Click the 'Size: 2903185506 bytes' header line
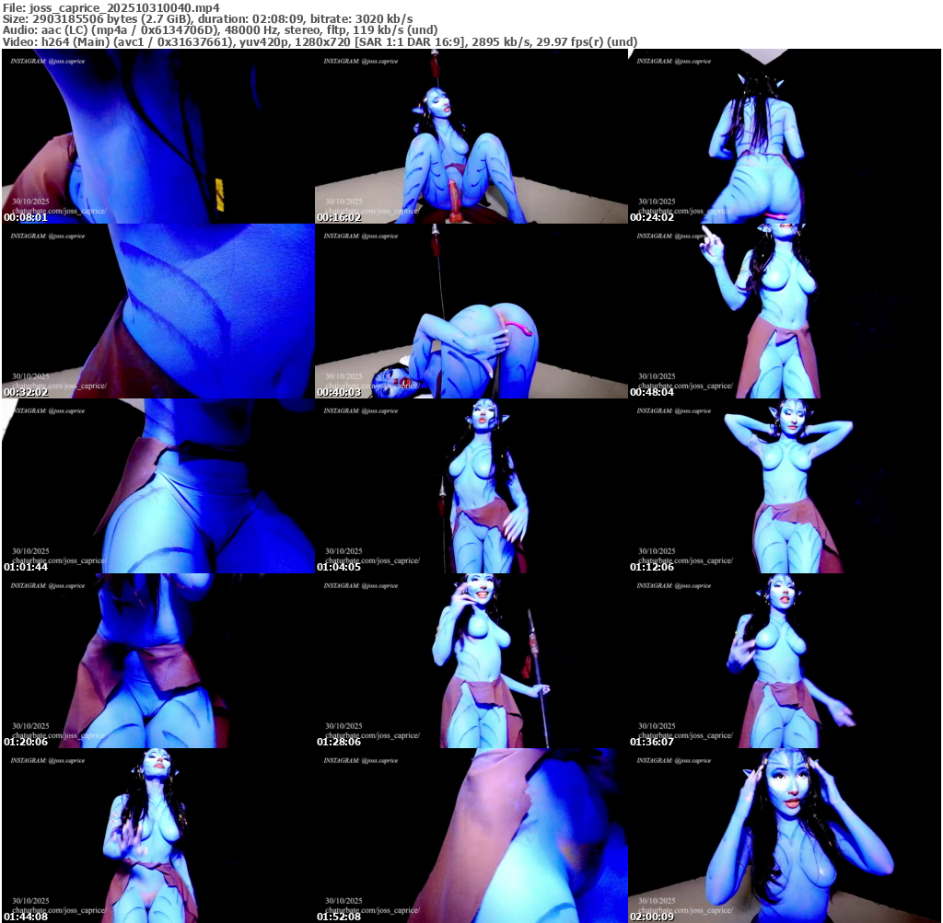Image resolution: width=943 pixels, height=923 pixels. tap(207, 18)
